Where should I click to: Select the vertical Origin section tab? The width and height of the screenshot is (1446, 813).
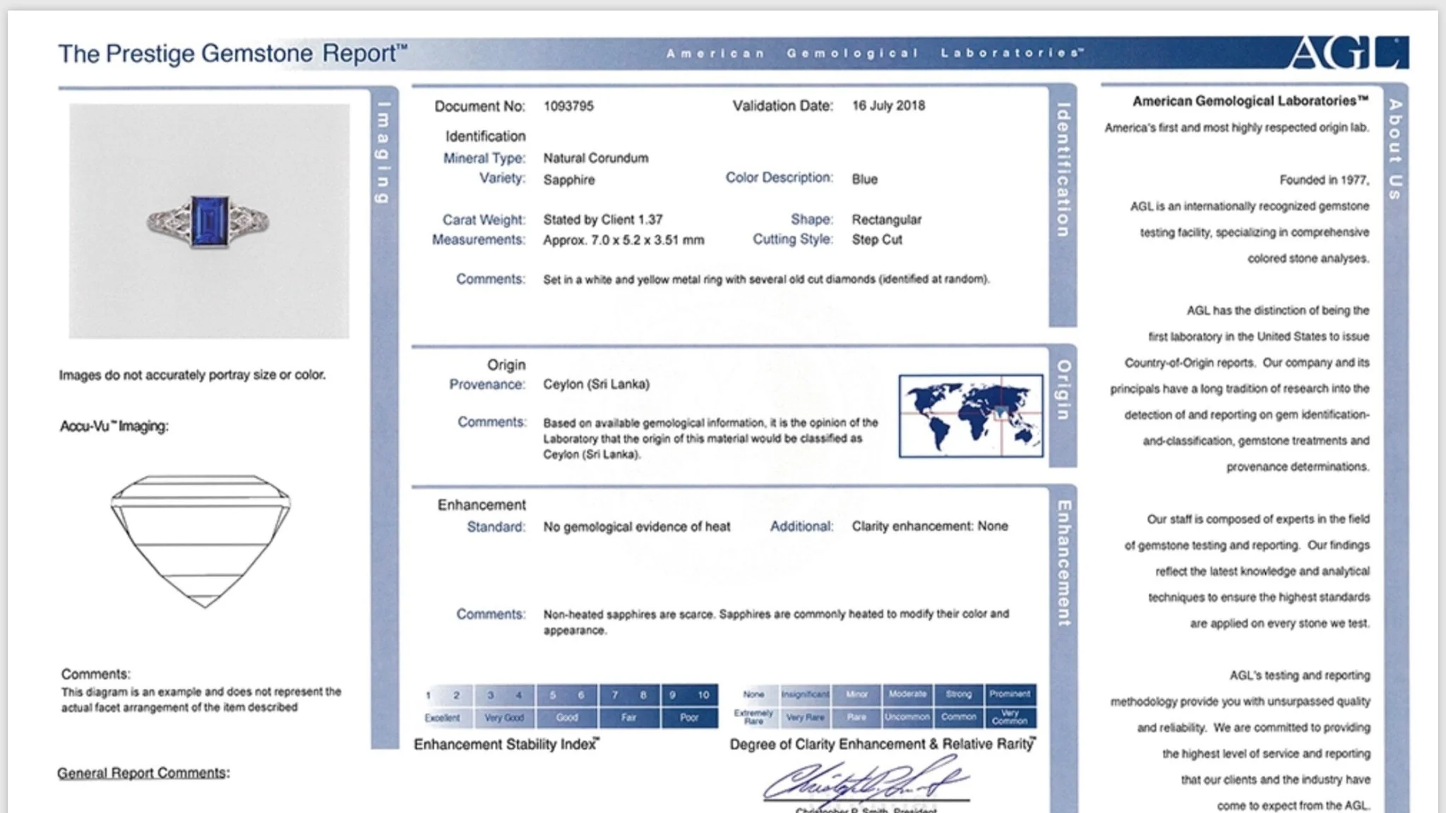pyautogui.click(x=1063, y=390)
